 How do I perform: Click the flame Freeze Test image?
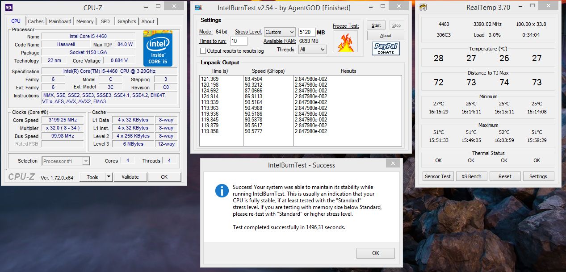click(x=346, y=42)
